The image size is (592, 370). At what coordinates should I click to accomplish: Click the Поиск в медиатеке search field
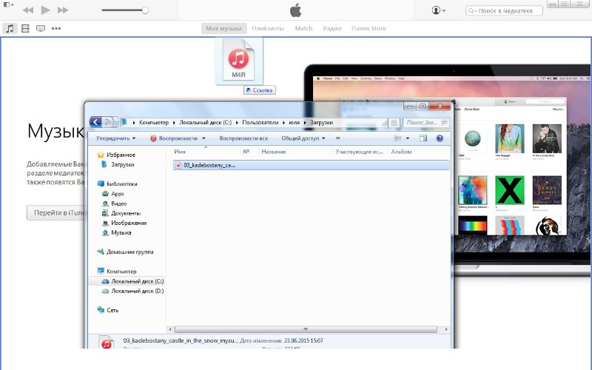(507, 11)
